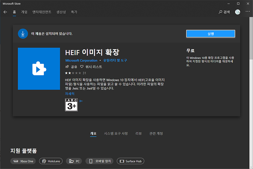Click the Xbox One platform chip

tap(23, 161)
